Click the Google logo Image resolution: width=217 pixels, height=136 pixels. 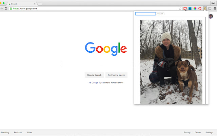tap(106, 49)
